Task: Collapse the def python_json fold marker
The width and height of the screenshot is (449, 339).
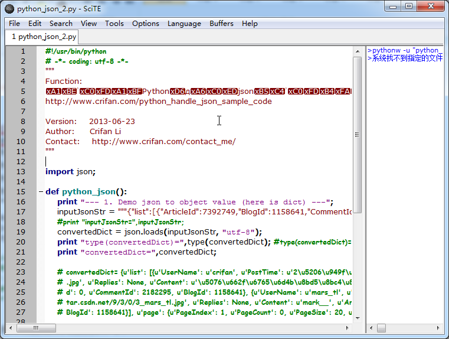Action: pyautogui.click(x=41, y=192)
